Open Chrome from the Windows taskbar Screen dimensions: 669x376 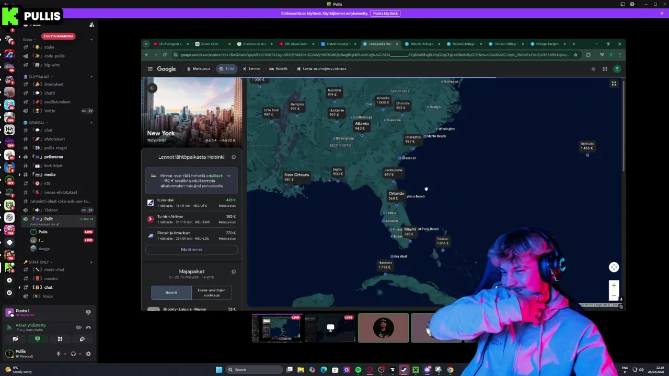point(450,370)
